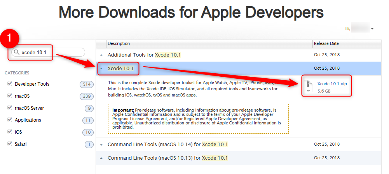The width and height of the screenshot is (389, 174).
Task: Click the macOS count badge 239
Action: pos(87,96)
